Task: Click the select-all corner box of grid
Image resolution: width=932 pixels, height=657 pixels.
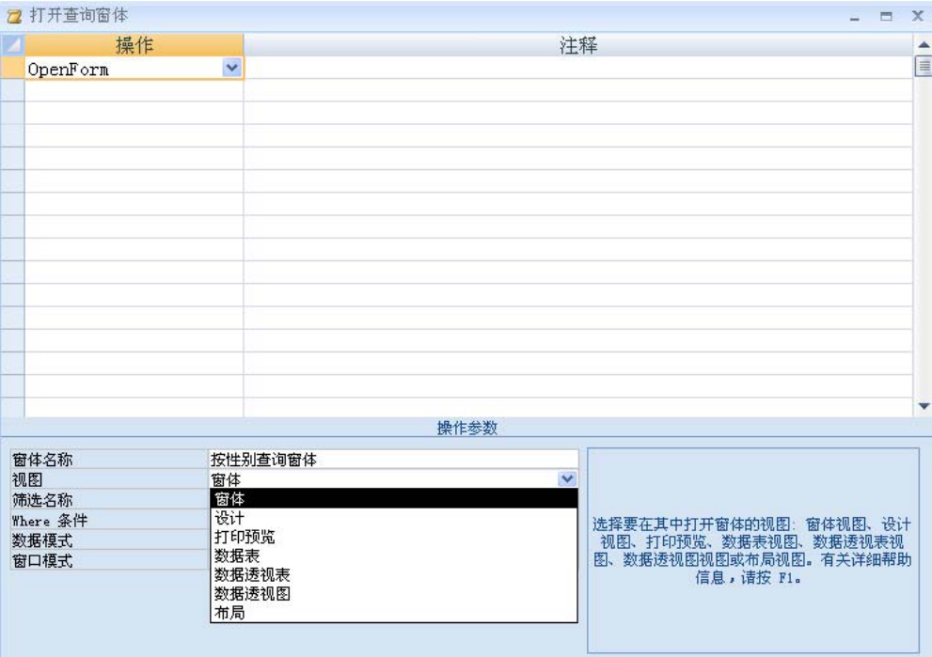Action: tap(12, 45)
